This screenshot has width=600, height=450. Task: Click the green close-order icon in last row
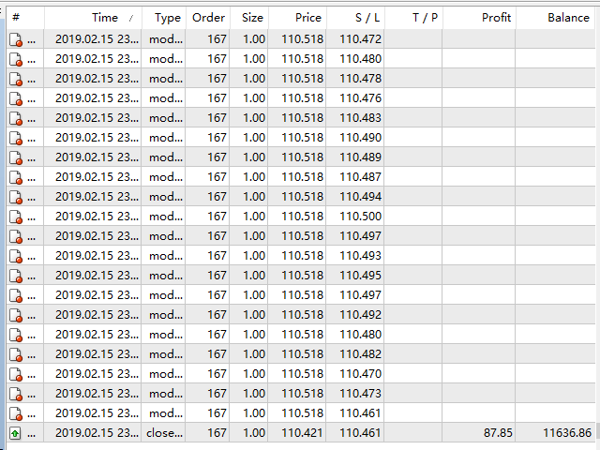[15, 433]
